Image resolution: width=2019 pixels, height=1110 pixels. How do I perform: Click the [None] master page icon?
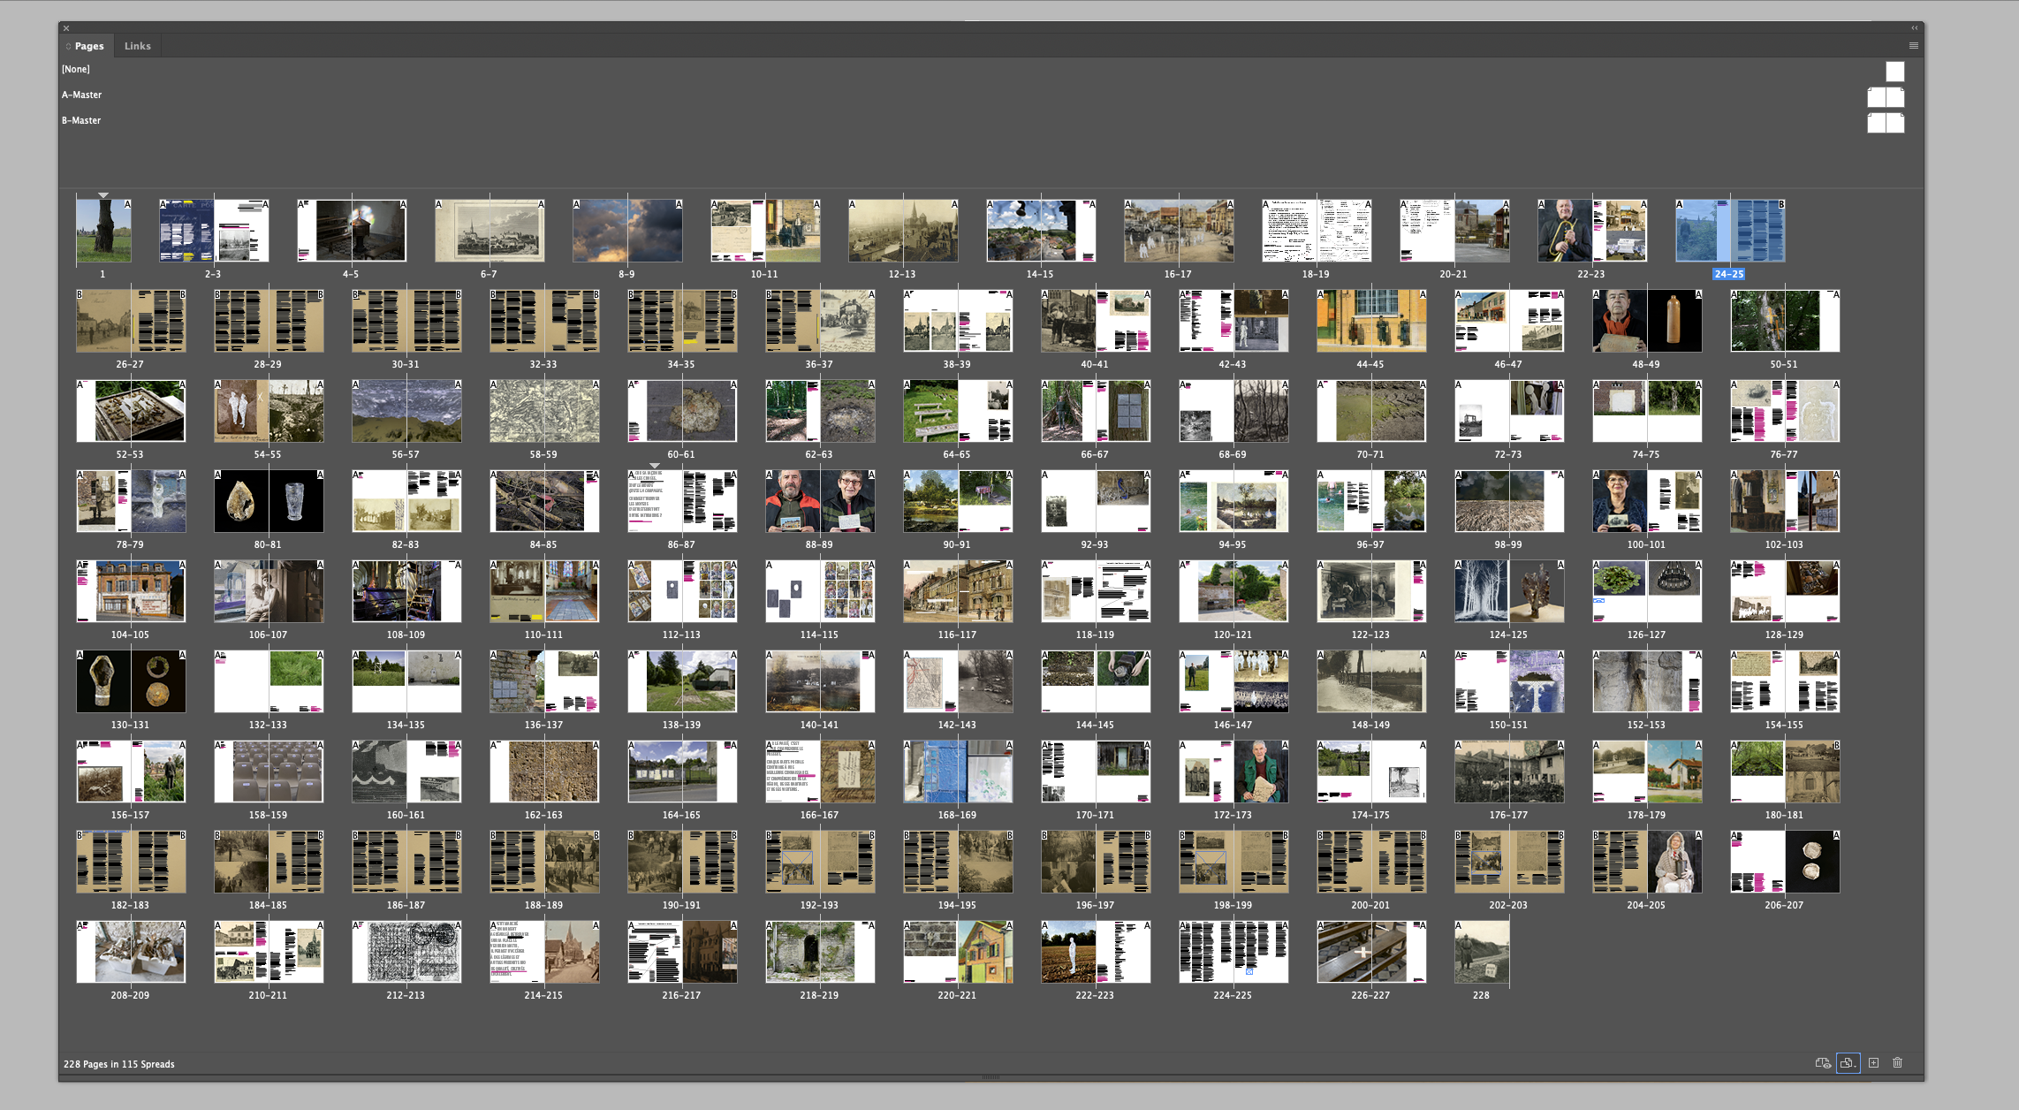[x=1894, y=72]
